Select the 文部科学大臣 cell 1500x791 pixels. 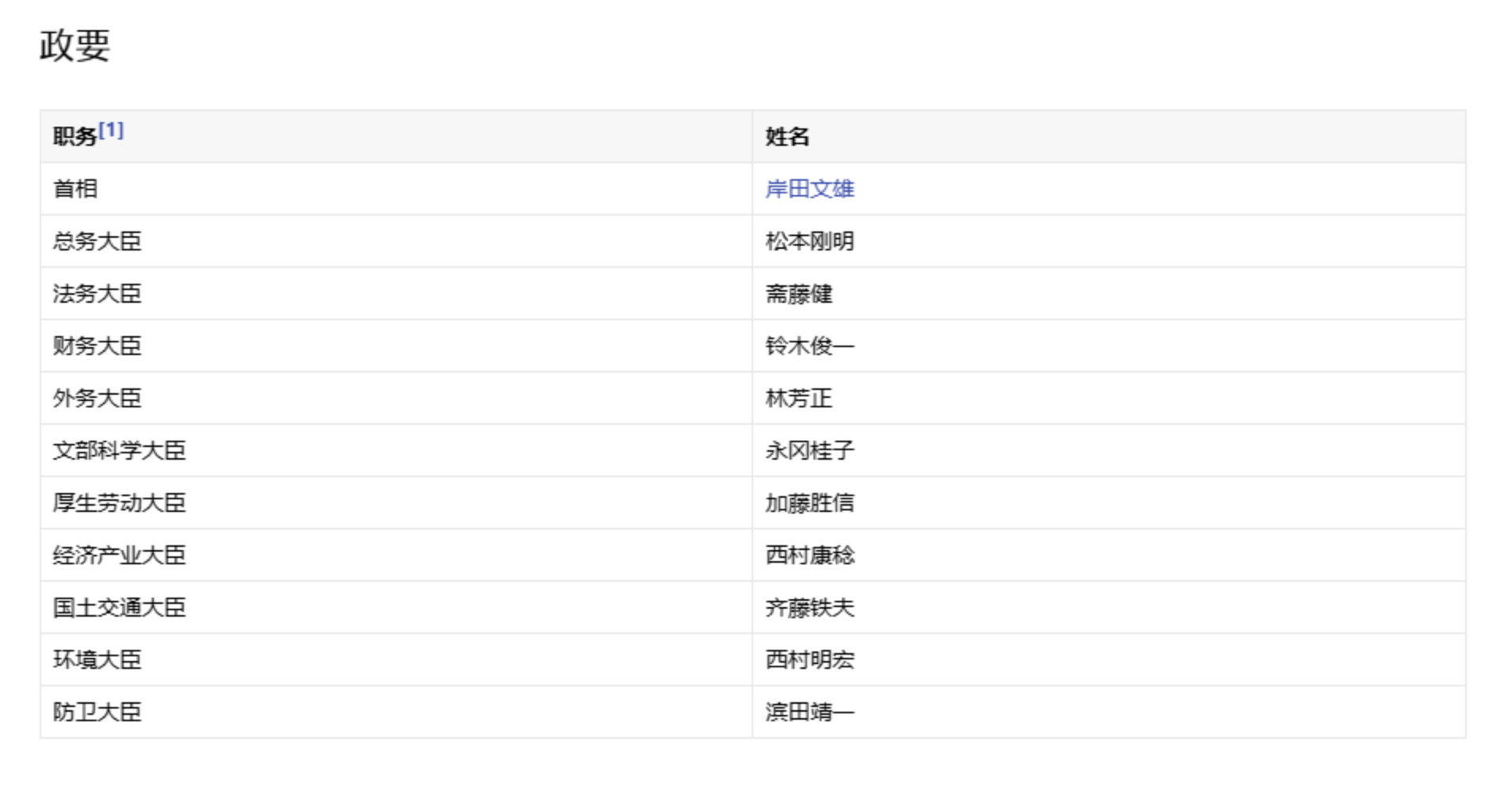[396, 450]
